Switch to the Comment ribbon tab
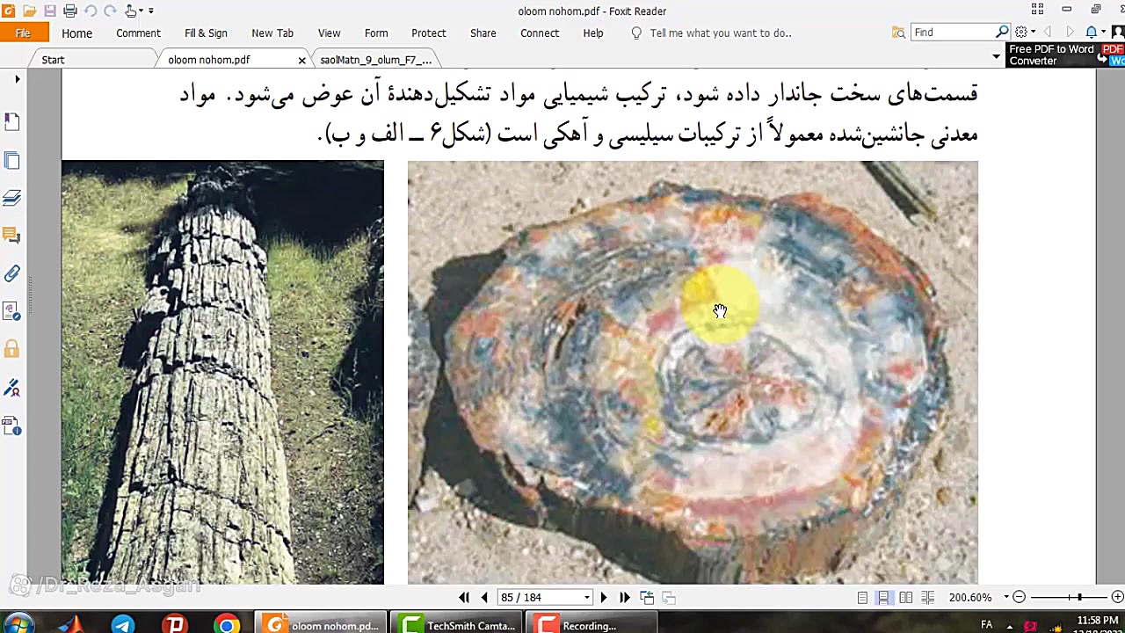Viewport: 1125px width, 633px height. pos(138,33)
